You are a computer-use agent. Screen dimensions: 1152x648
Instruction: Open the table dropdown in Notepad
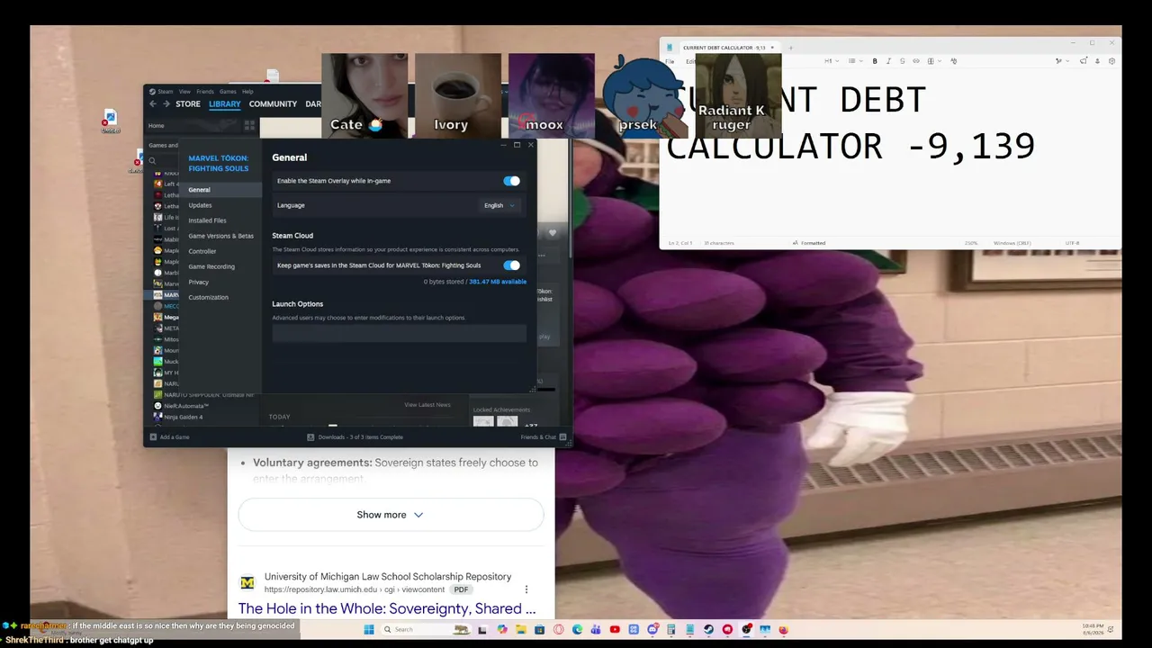point(934,61)
